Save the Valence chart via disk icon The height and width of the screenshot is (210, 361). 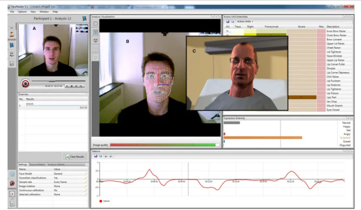click(x=96, y=156)
